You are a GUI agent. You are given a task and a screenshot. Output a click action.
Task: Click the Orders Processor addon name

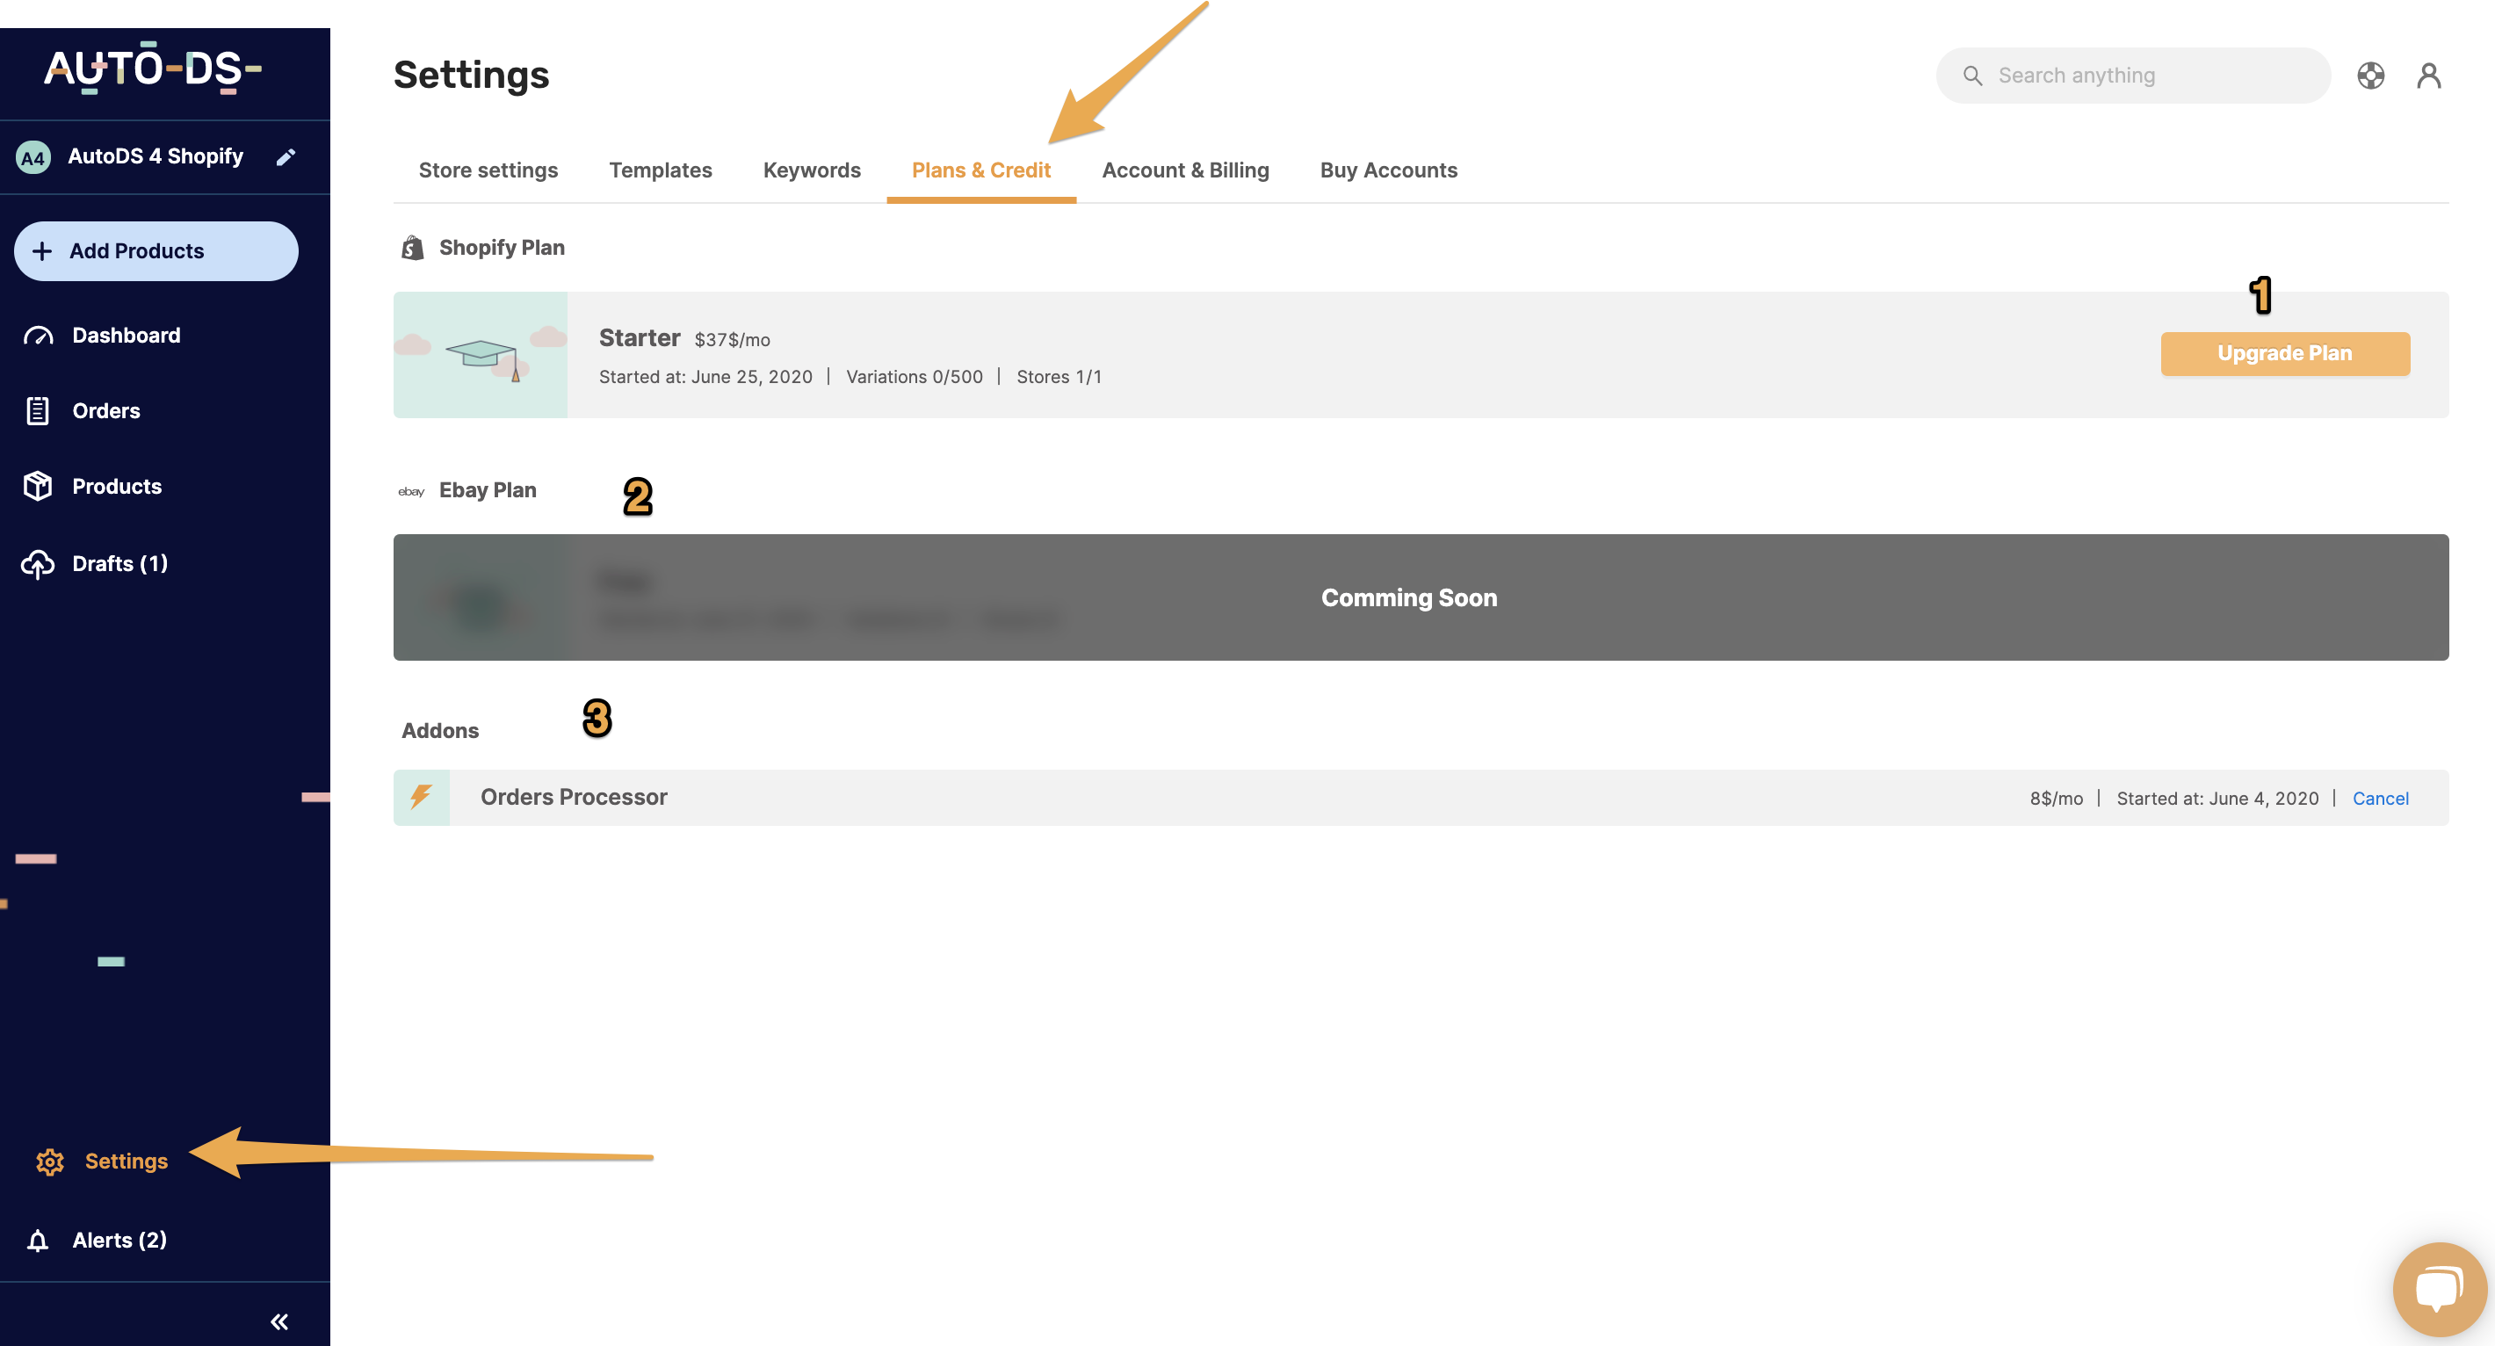(x=574, y=798)
